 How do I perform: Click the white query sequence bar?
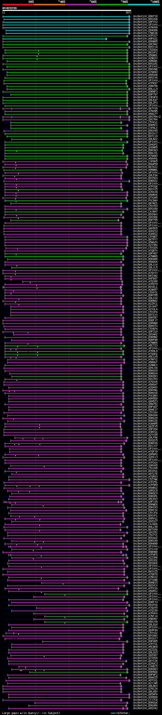pyautogui.click(x=67, y=10)
